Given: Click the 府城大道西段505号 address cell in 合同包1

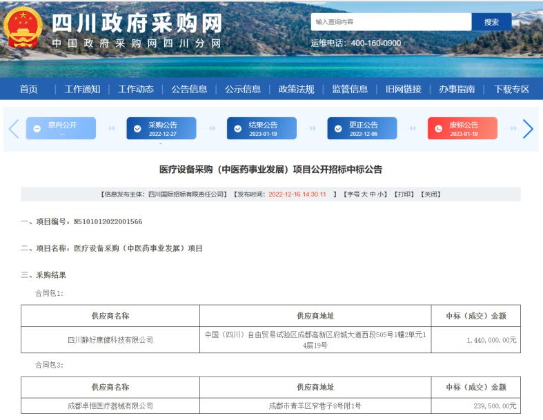Looking at the screenshot, I should (315, 340).
